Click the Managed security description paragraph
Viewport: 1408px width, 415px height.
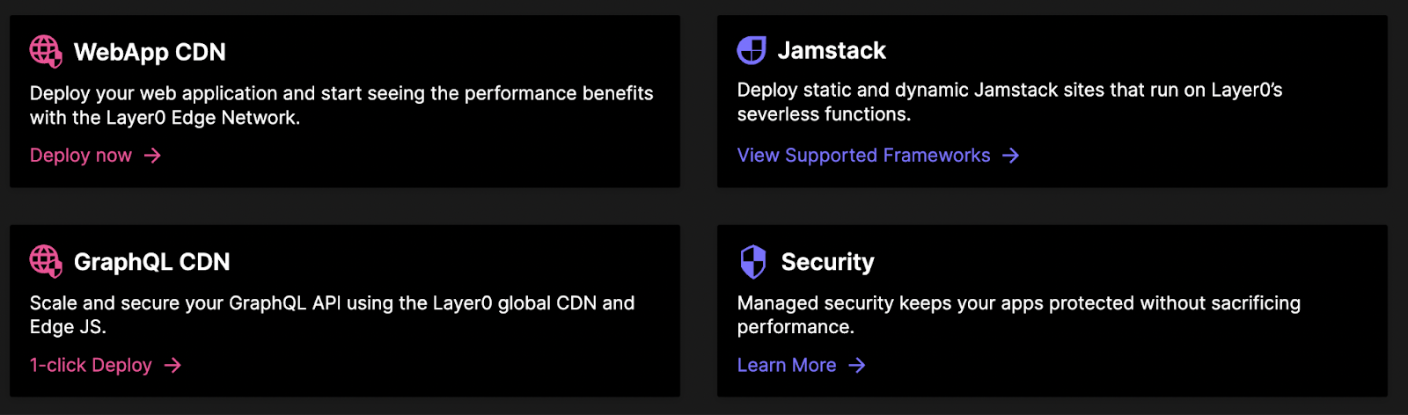coord(1018,315)
